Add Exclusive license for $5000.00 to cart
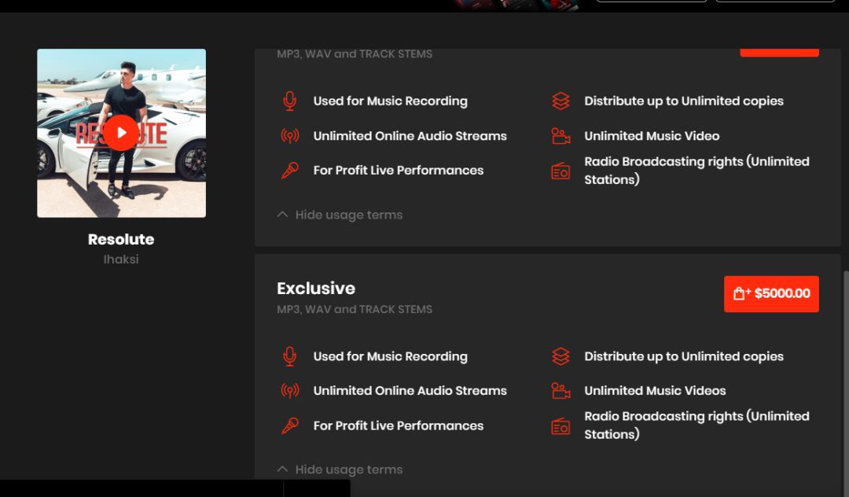 click(x=771, y=293)
